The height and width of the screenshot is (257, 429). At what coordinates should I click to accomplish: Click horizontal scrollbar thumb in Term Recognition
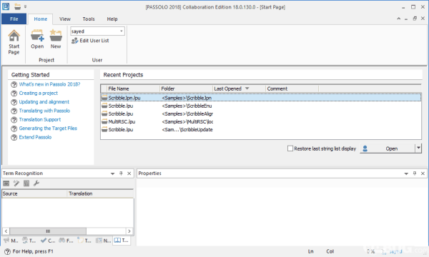click(x=48, y=231)
